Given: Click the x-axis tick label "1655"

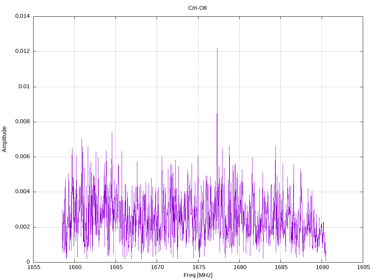Looking at the screenshot, I should pos(34,267).
